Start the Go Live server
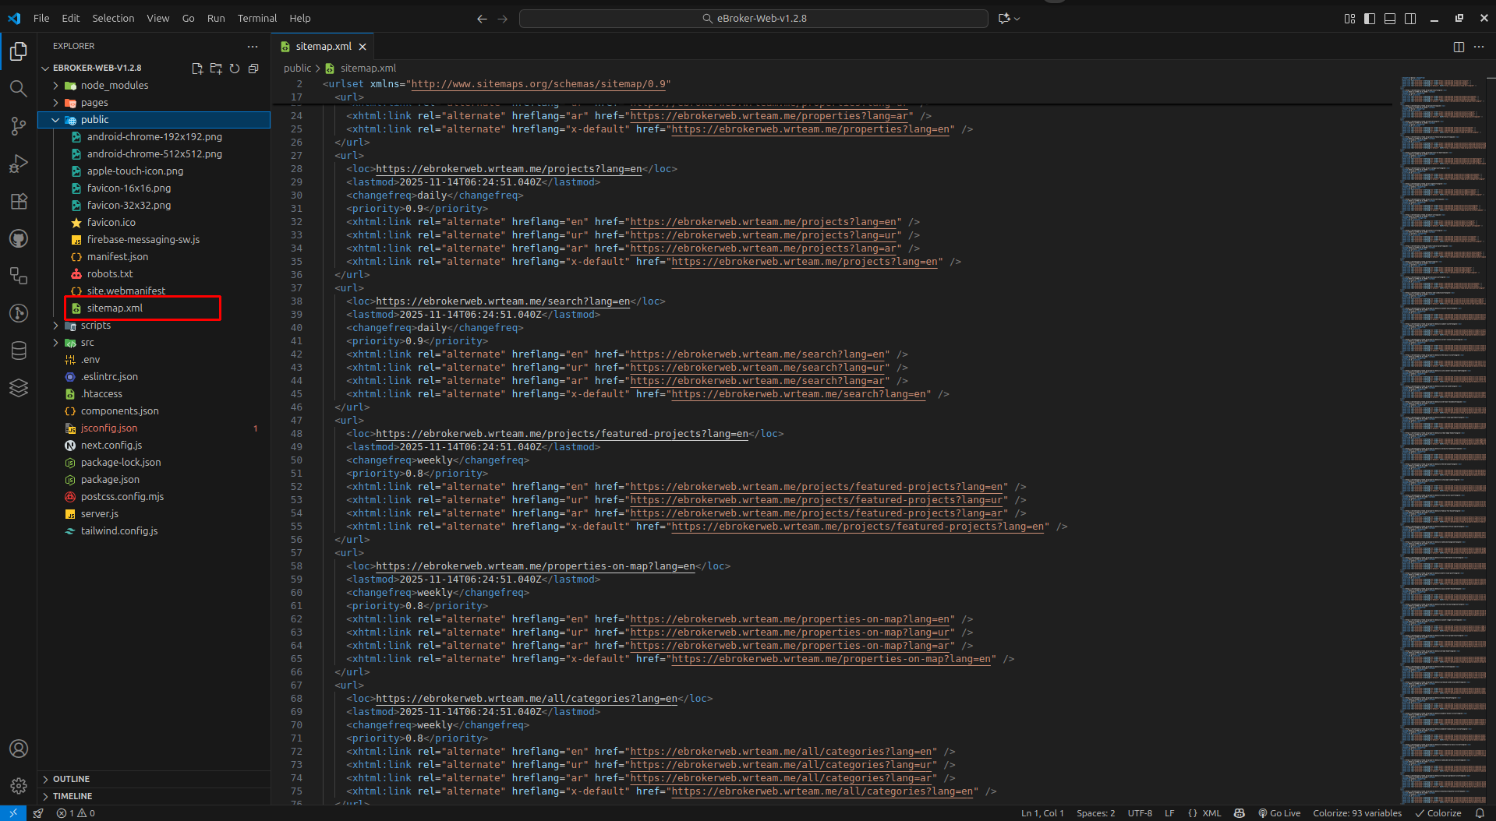This screenshot has width=1496, height=821. tap(1279, 812)
